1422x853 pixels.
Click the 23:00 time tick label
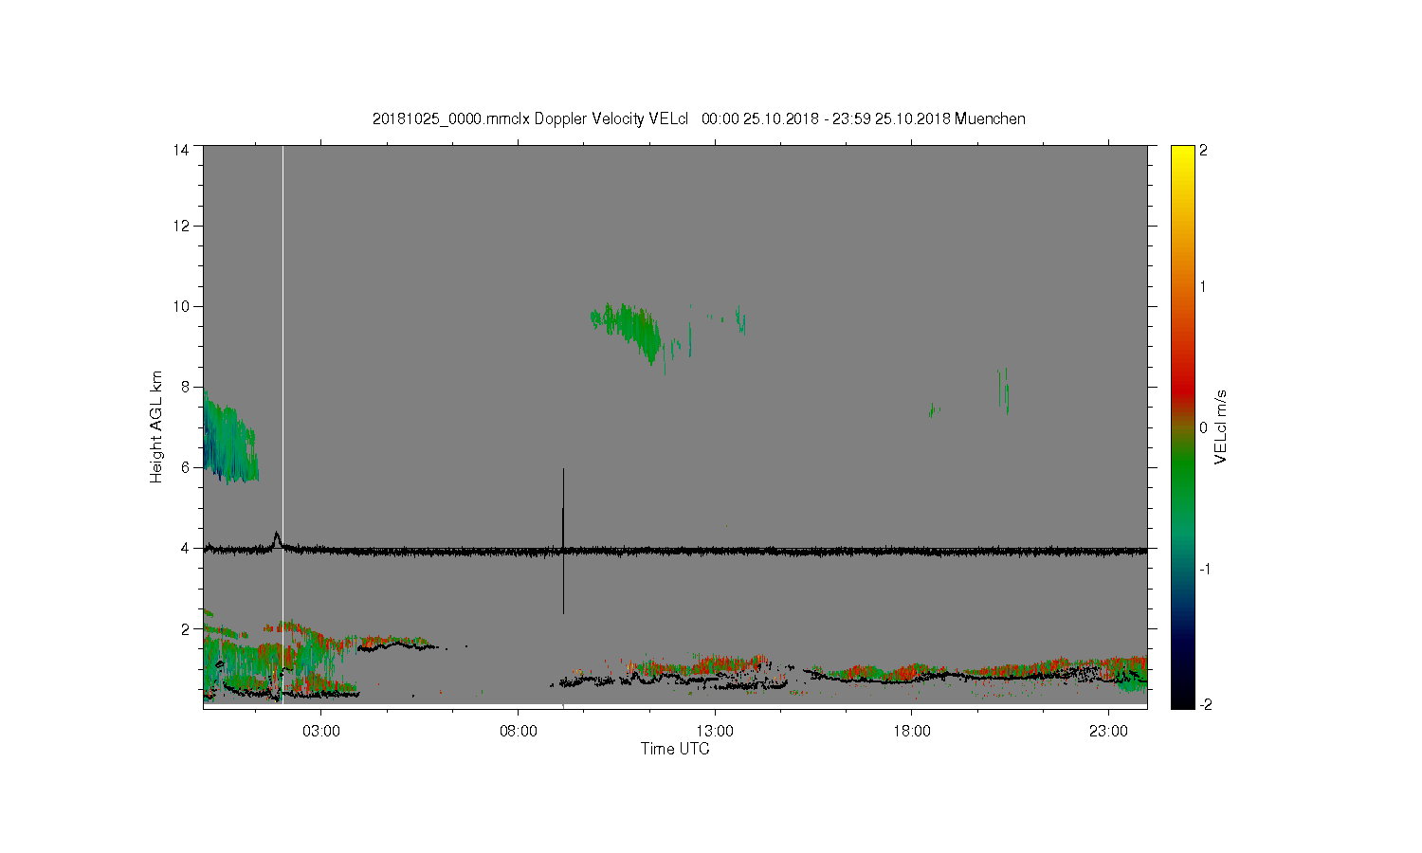(1108, 732)
